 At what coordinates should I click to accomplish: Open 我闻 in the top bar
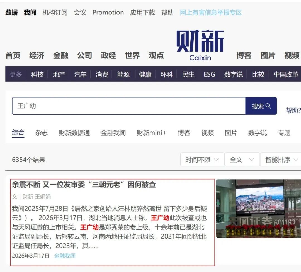(x=30, y=13)
